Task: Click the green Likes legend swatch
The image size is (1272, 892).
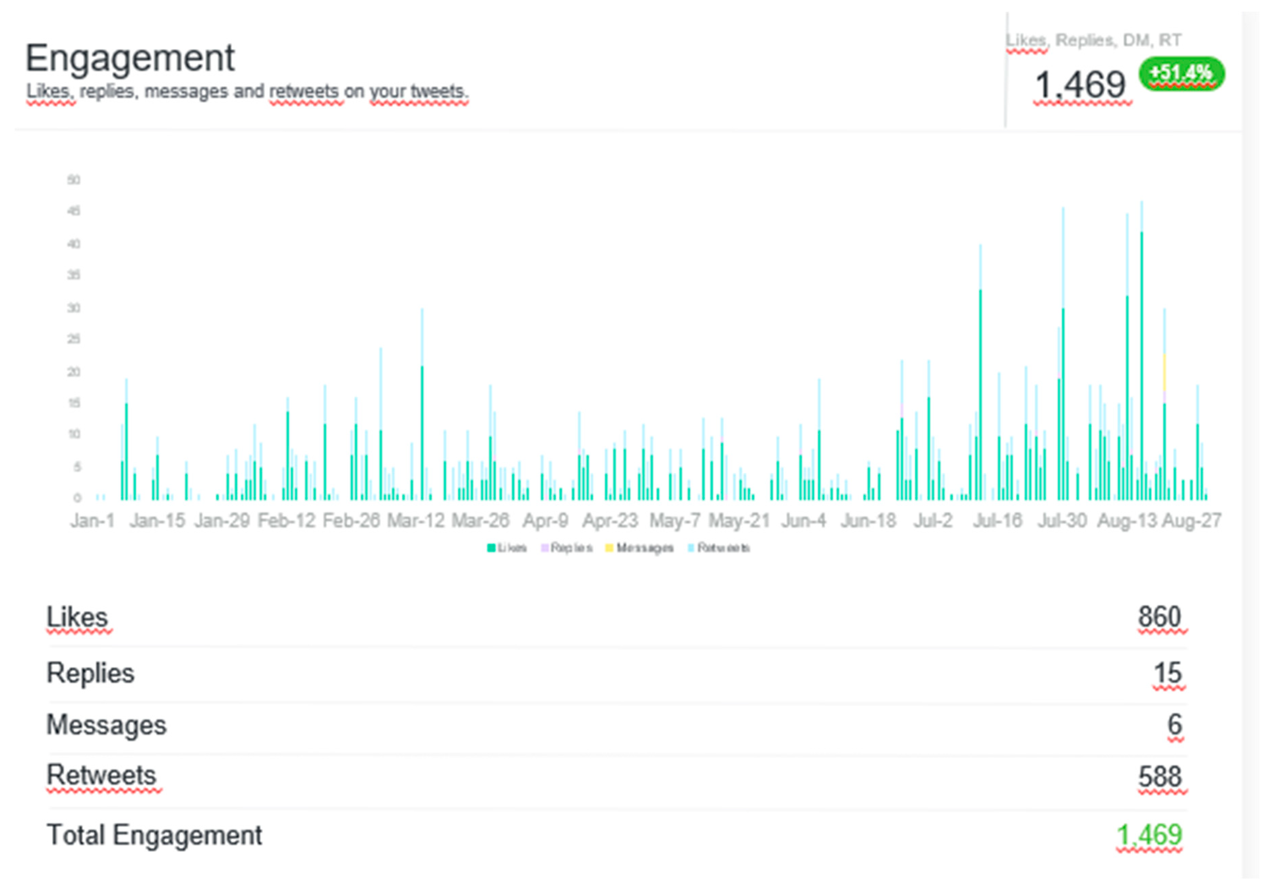Action: coord(491,549)
